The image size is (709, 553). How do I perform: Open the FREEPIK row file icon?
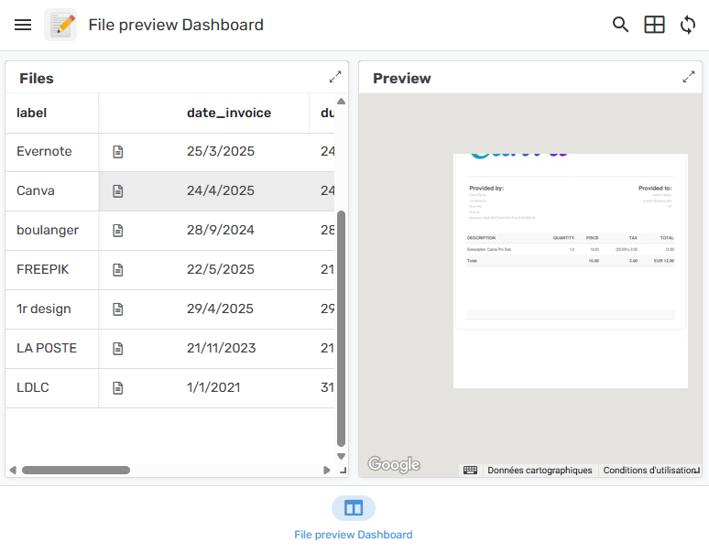coord(117,270)
